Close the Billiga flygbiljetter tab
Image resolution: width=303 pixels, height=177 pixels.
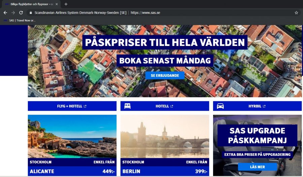point(57,4)
